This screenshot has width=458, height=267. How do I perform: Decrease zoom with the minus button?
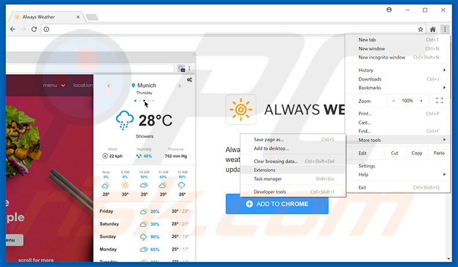pyautogui.click(x=393, y=101)
